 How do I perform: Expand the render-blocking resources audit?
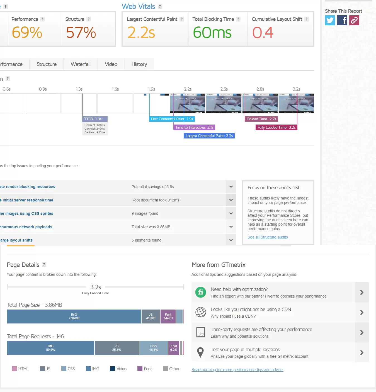click(231, 187)
